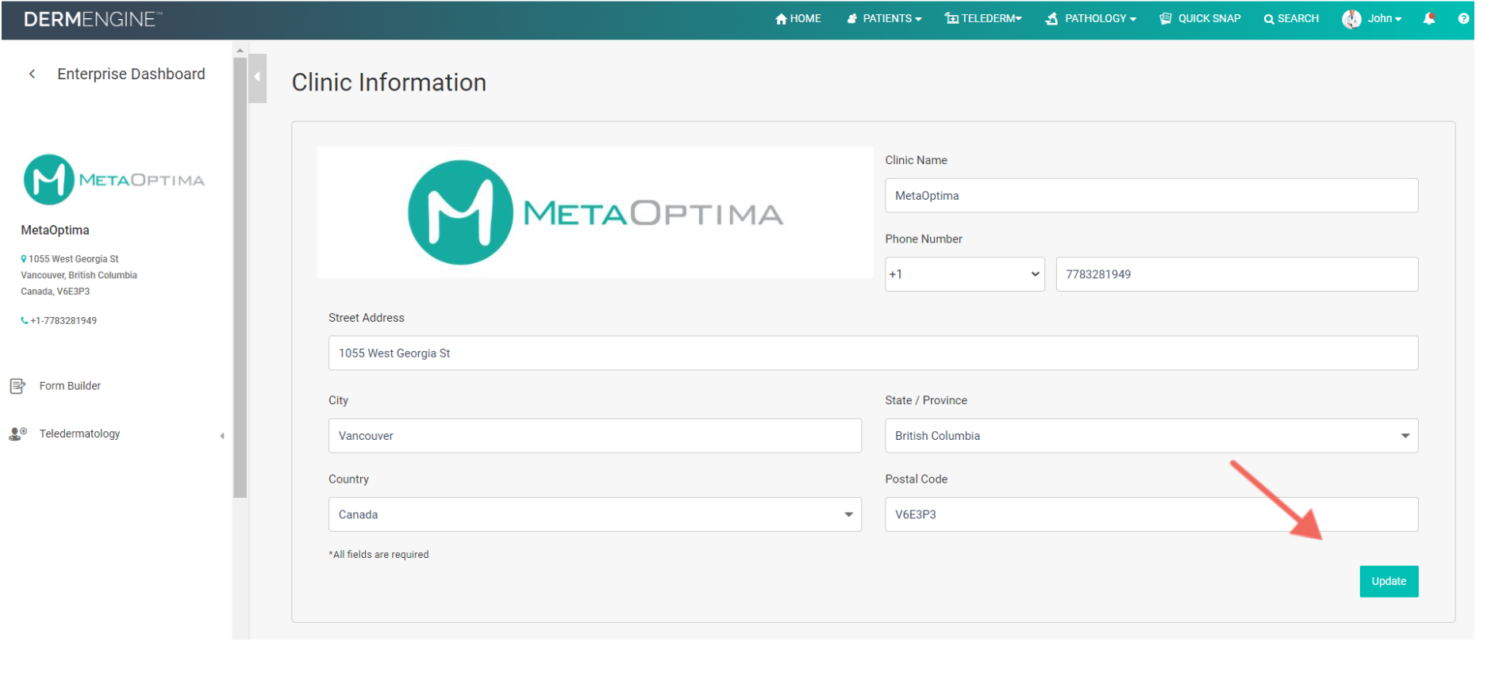
Task: Open the Patients menu
Action: click(884, 18)
